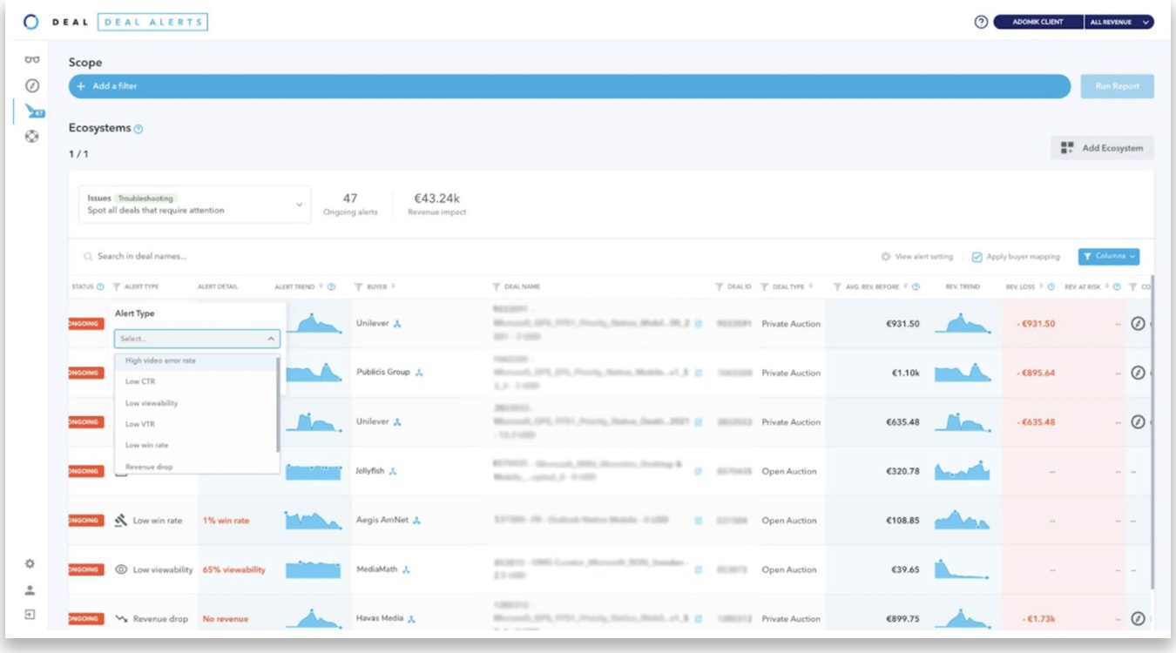This screenshot has width=1176, height=653.
Task: Click the filter icon on Deal Type column
Action: (764, 286)
